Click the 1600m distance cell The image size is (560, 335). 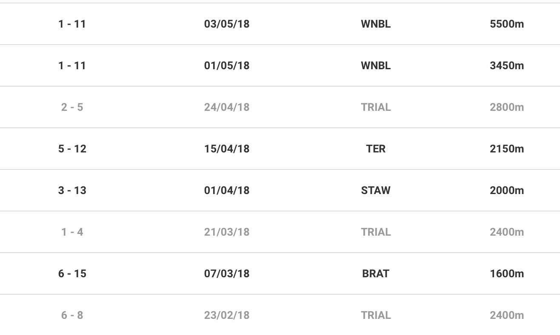(506, 274)
